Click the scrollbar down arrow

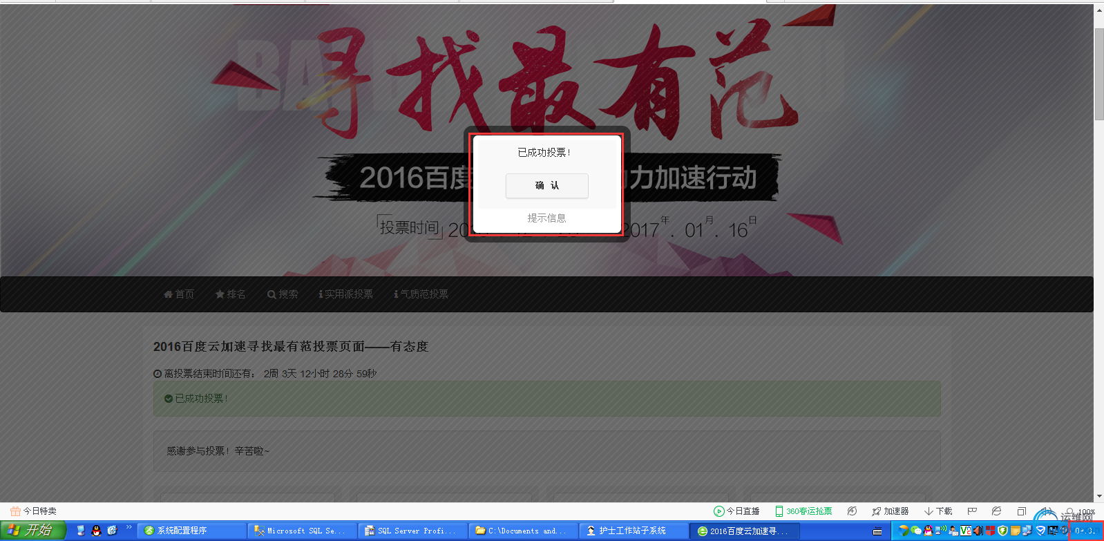[1098, 496]
